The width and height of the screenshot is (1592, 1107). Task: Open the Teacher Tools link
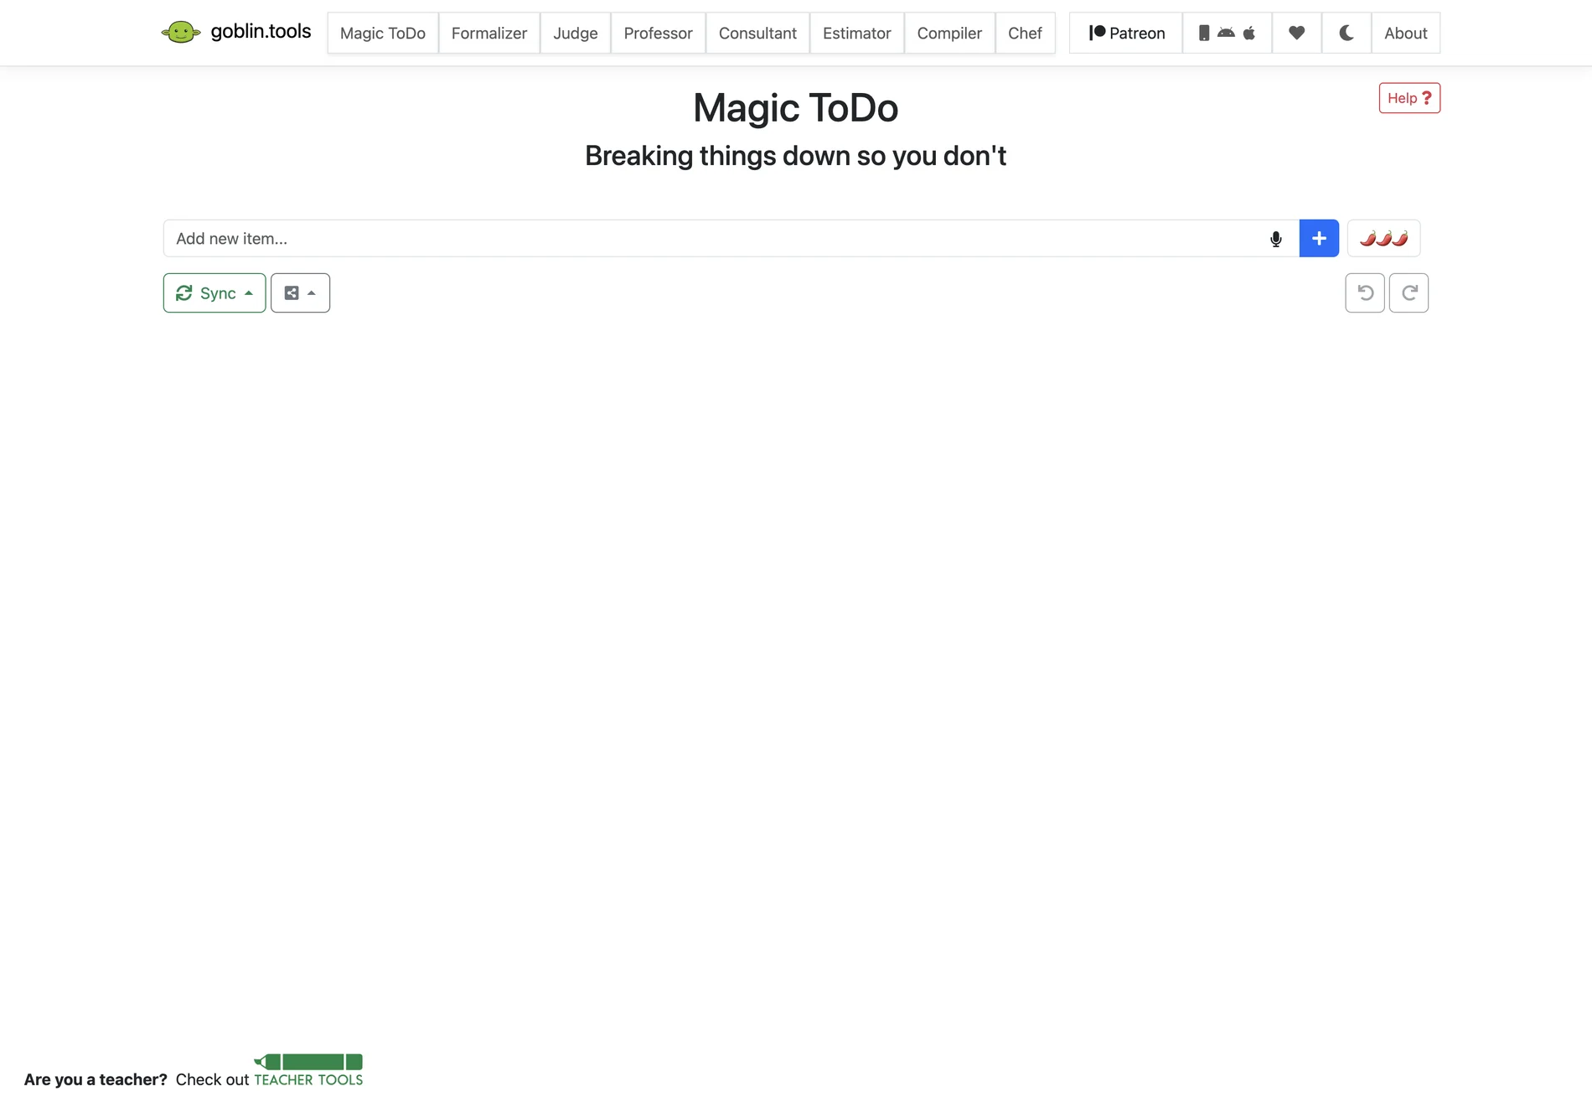(308, 1072)
